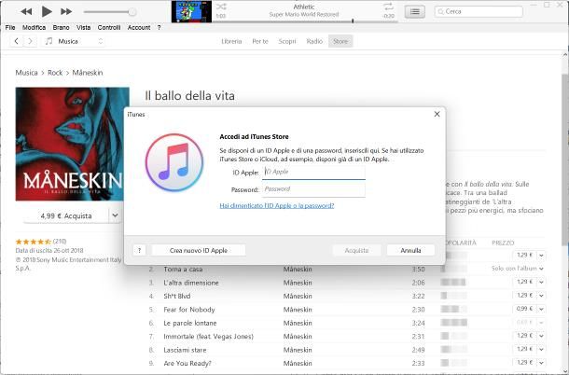The image size is (569, 375).
Task: Seek on the track progress bar
Action: tap(305, 21)
